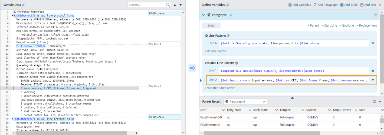The height and width of the screenshot is (135, 384).
Task: Click the Help button
Action: (x=211, y=26)
